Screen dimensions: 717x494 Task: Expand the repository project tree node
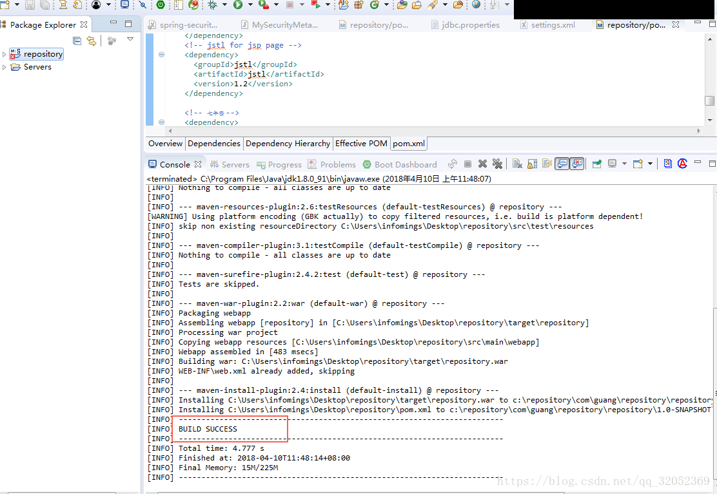(4, 54)
